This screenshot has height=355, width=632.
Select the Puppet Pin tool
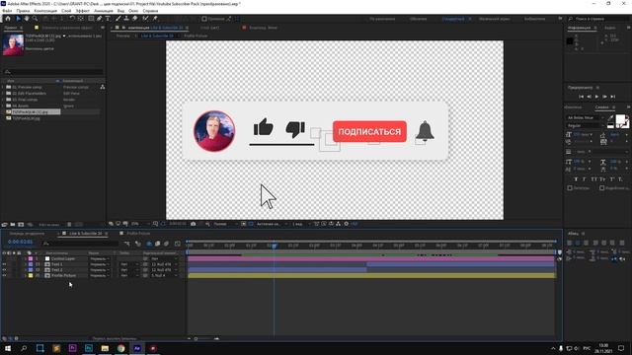(155, 19)
